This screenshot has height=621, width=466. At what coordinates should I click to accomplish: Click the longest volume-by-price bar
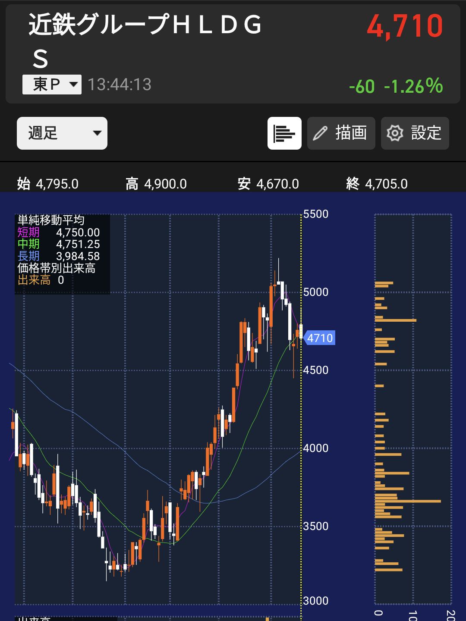408,501
